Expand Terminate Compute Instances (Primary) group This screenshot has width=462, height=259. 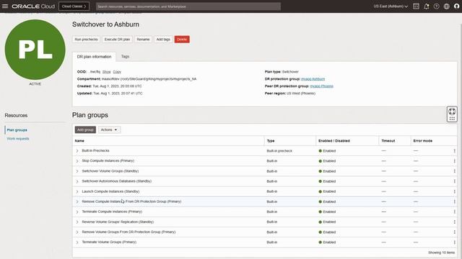click(77, 212)
